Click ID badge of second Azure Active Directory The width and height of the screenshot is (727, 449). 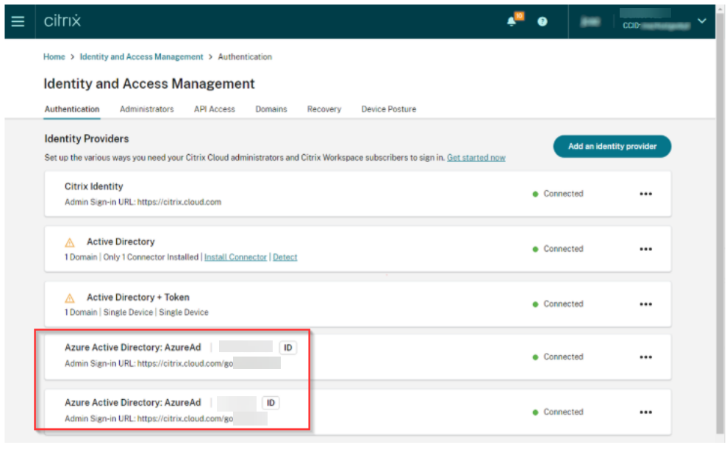pos(271,404)
